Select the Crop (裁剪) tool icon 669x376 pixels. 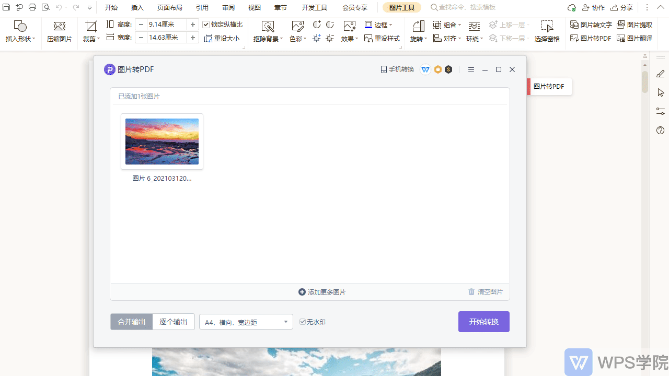pos(91,27)
